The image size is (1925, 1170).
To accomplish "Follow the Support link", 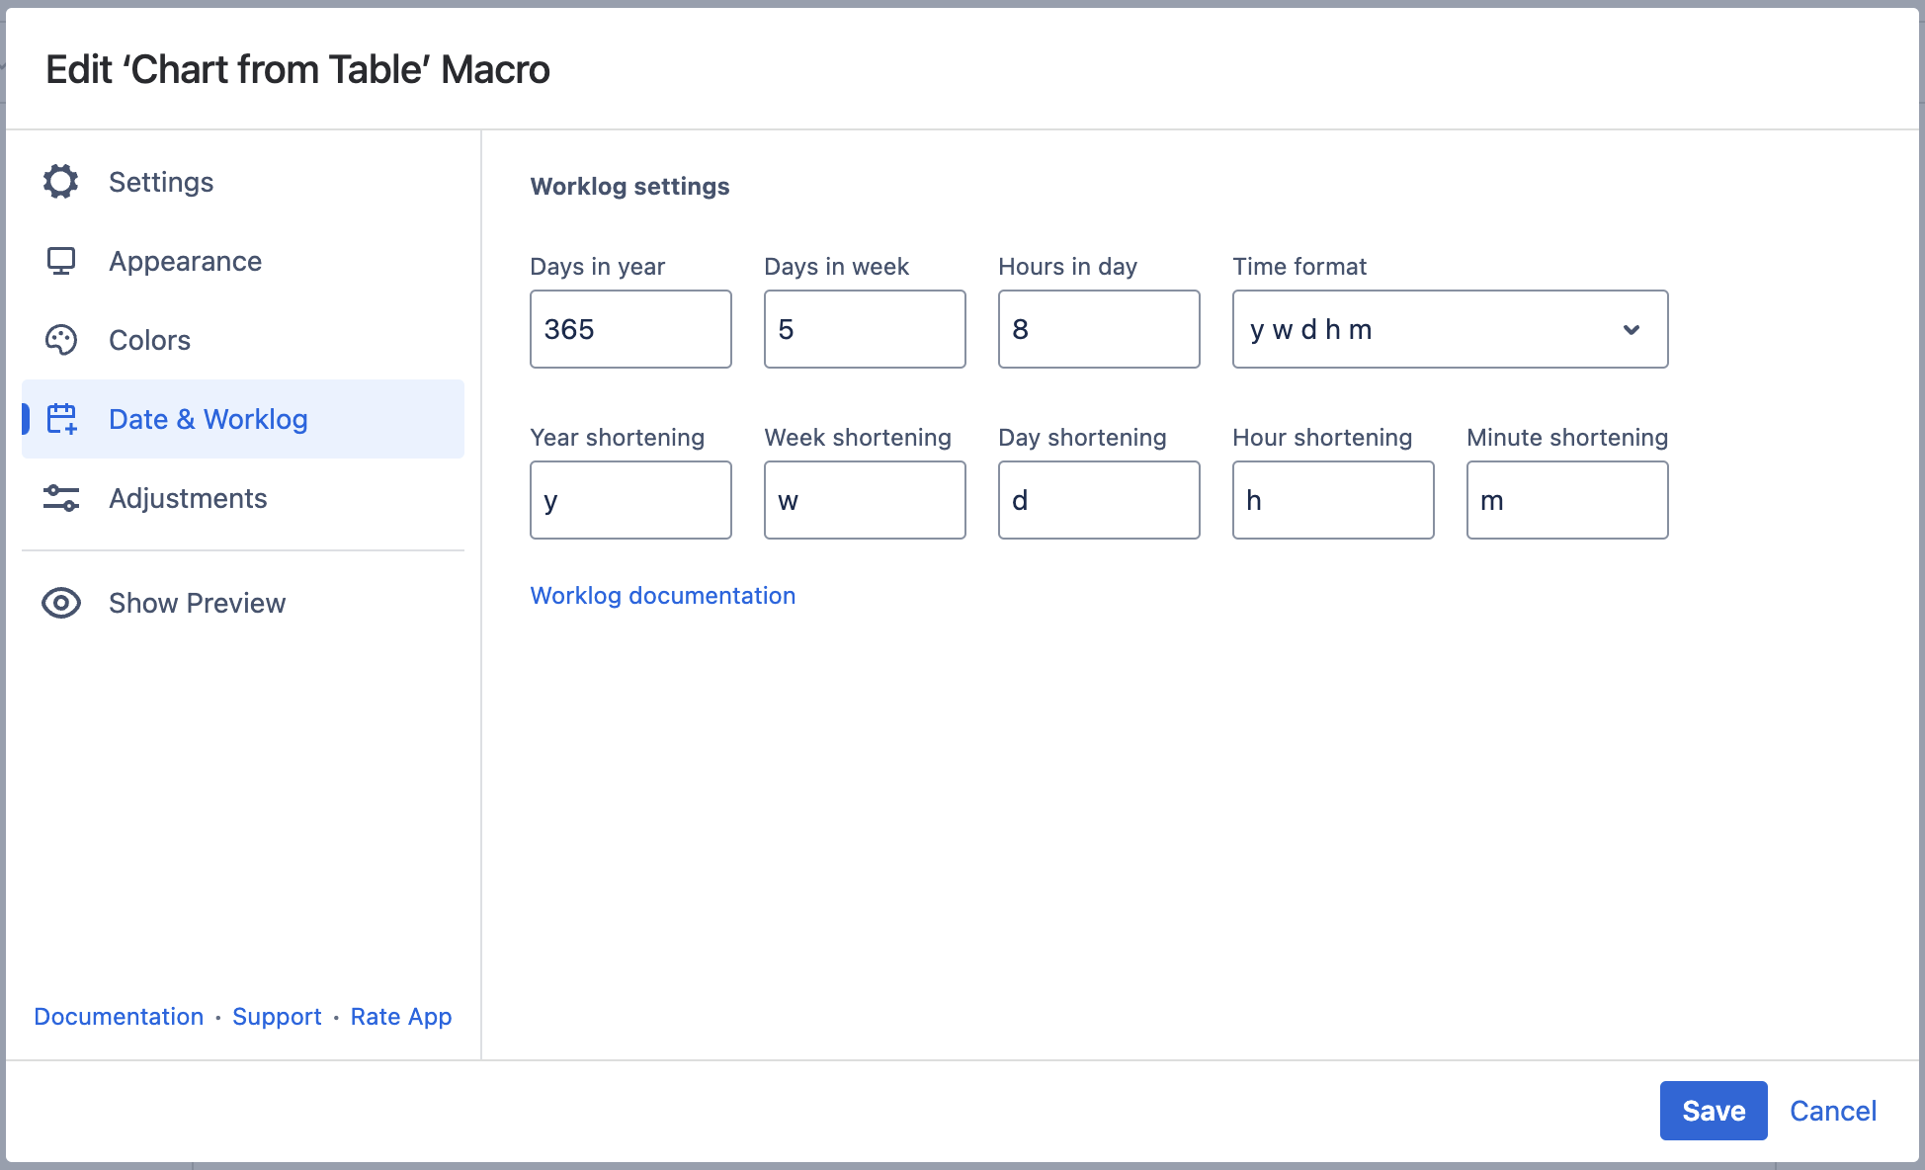I will tap(277, 1017).
